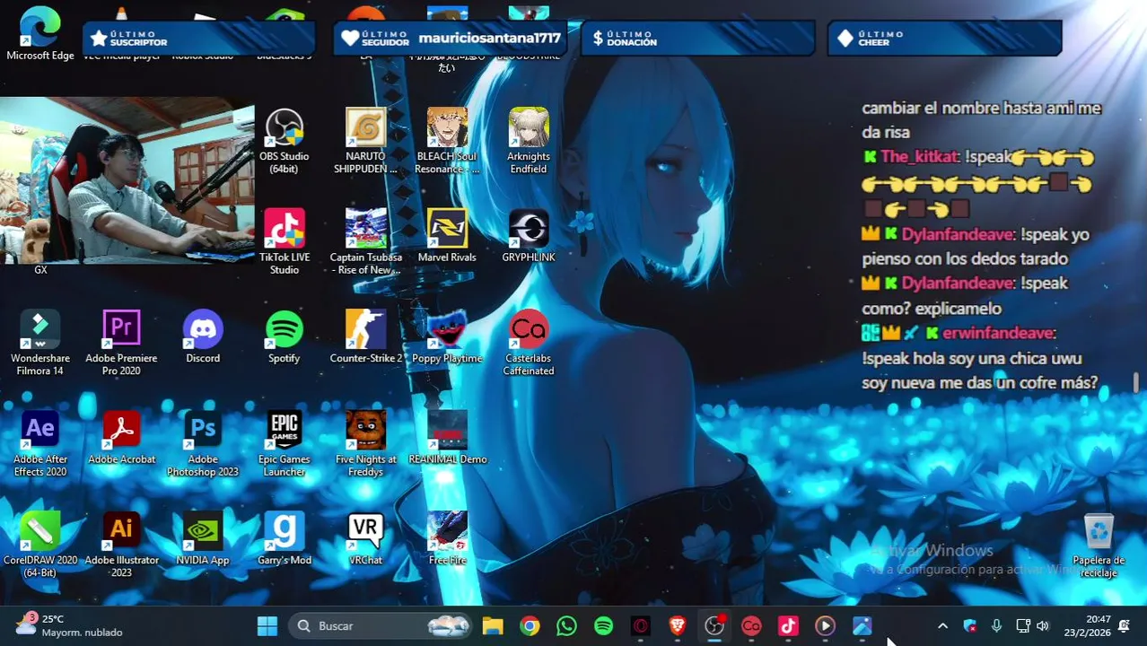The width and height of the screenshot is (1147, 646).
Task: Switch to Google Chrome in the taskbar
Action: 530,625
